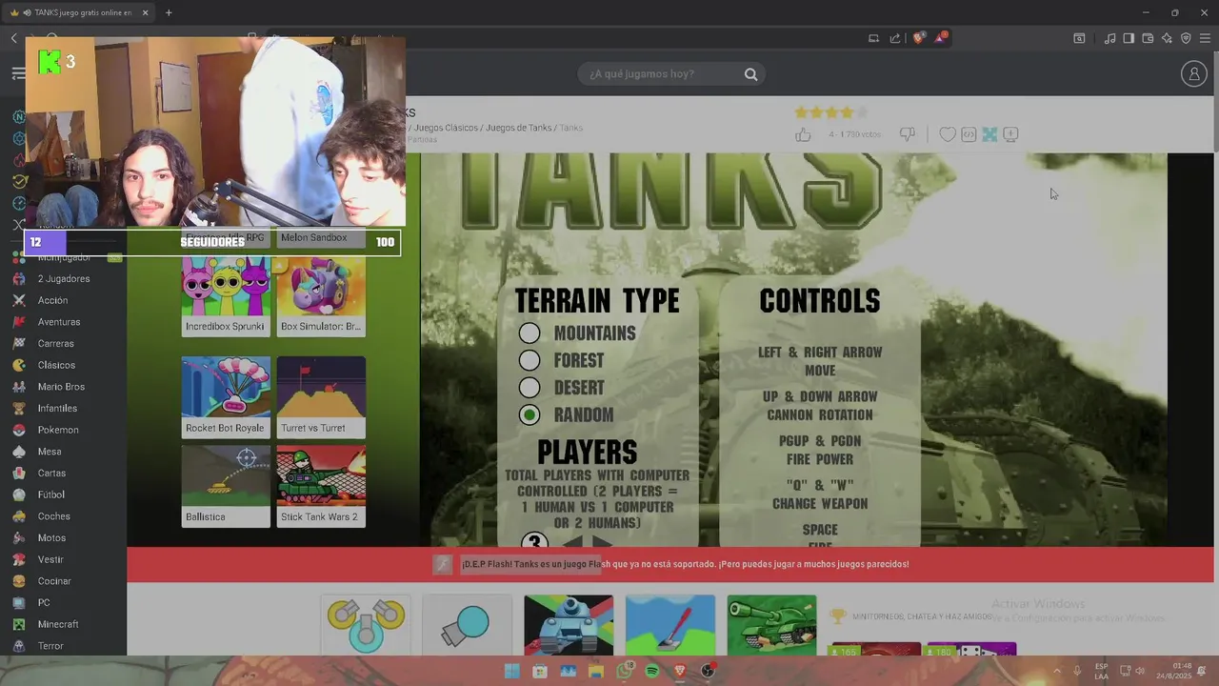Open the 2 Jugadores category
Screen dimensions: 1219x686
click(x=63, y=279)
